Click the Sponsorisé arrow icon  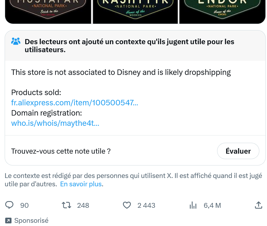coord(9,221)
